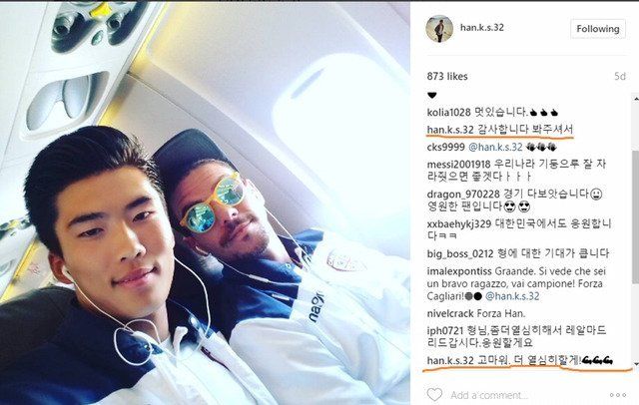Viewport: 639px width, 405px height.
Task: Open dragon_970228 commenter profile
Action: coord(463,195)
